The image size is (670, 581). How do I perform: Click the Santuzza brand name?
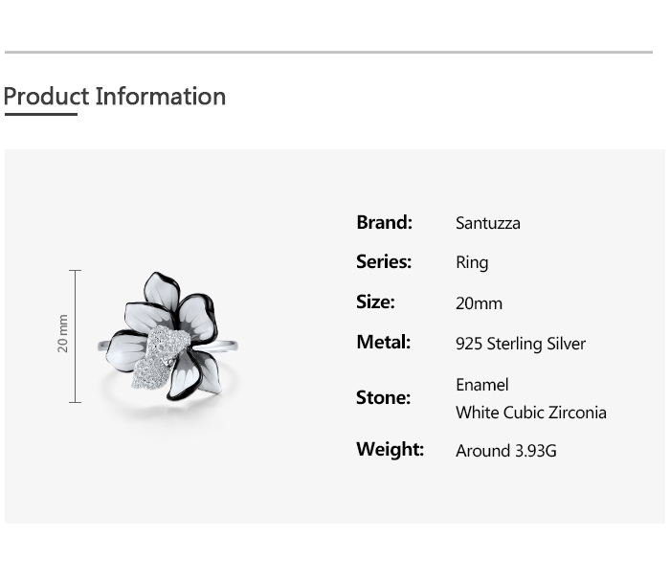pos(488,223)
